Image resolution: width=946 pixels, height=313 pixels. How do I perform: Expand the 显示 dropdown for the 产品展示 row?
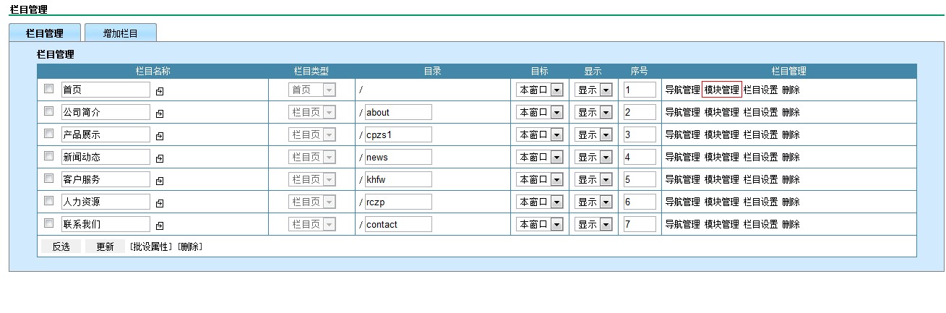(594, 134)
